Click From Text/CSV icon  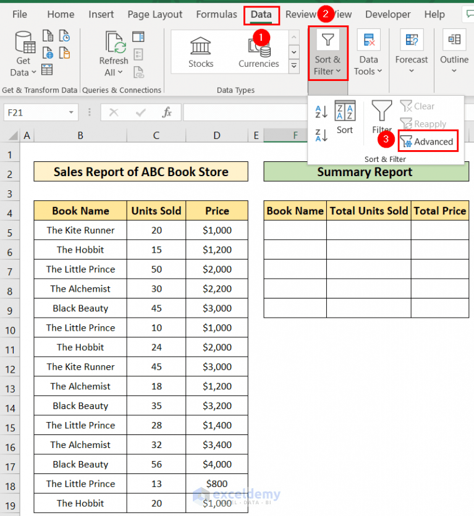[x=48, y=36]
